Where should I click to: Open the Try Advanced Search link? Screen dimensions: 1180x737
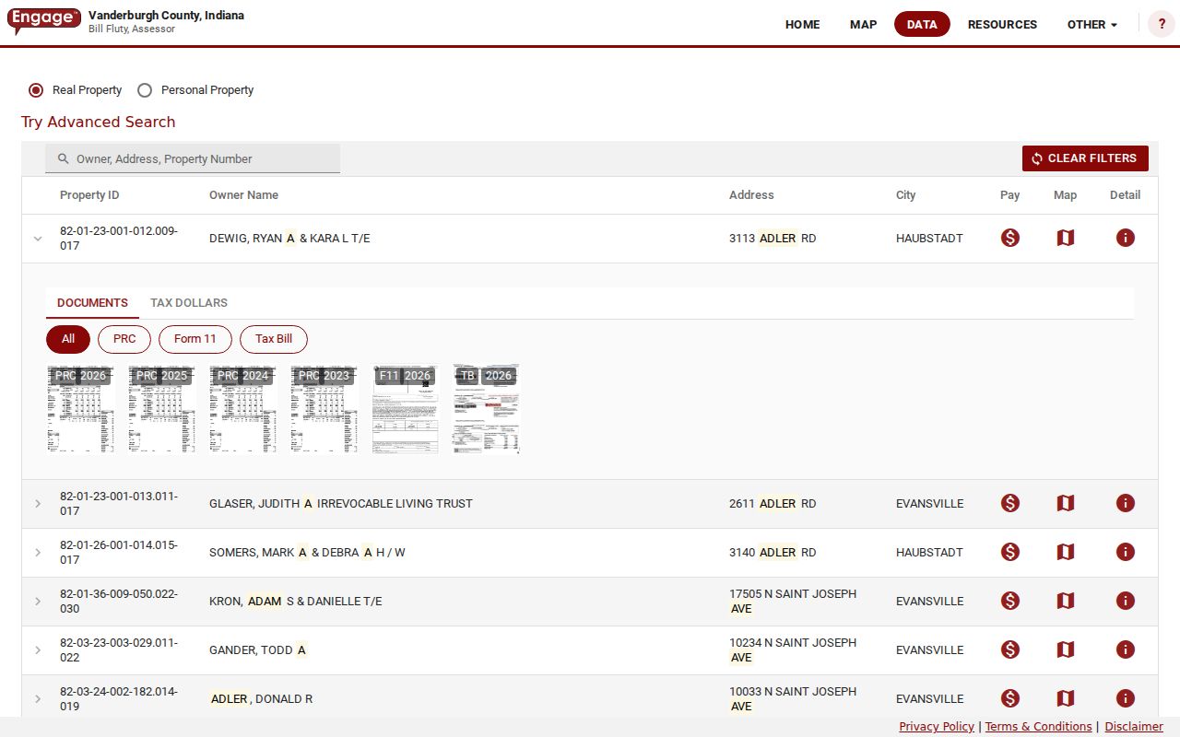click(x=98, y=122)
